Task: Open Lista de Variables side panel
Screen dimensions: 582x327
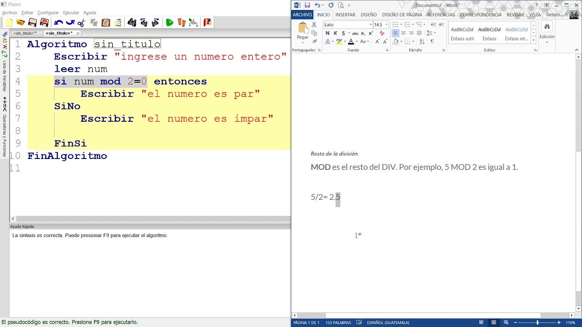Action: [x=5, y=75]
